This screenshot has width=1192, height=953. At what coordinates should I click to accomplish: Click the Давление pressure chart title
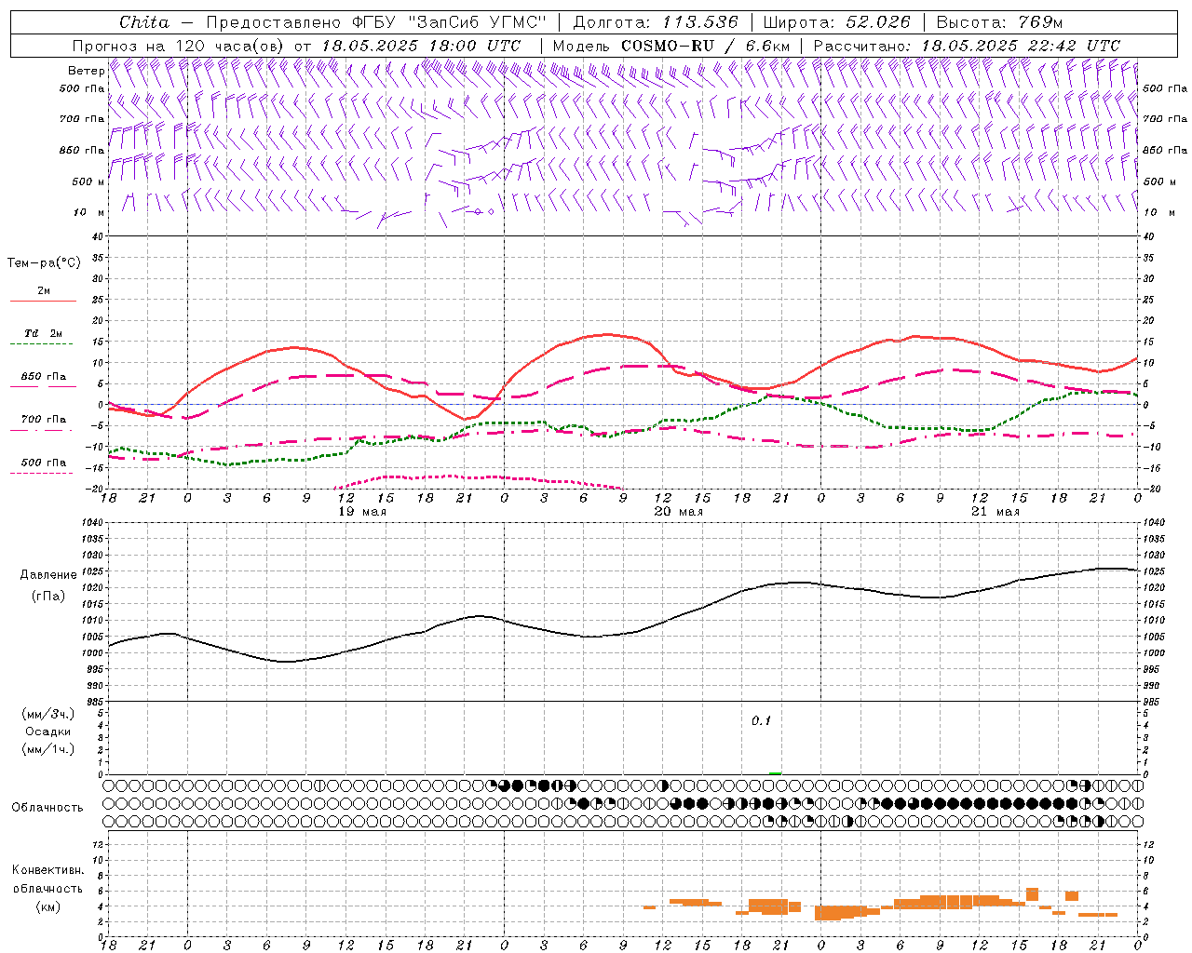(47, 574)
